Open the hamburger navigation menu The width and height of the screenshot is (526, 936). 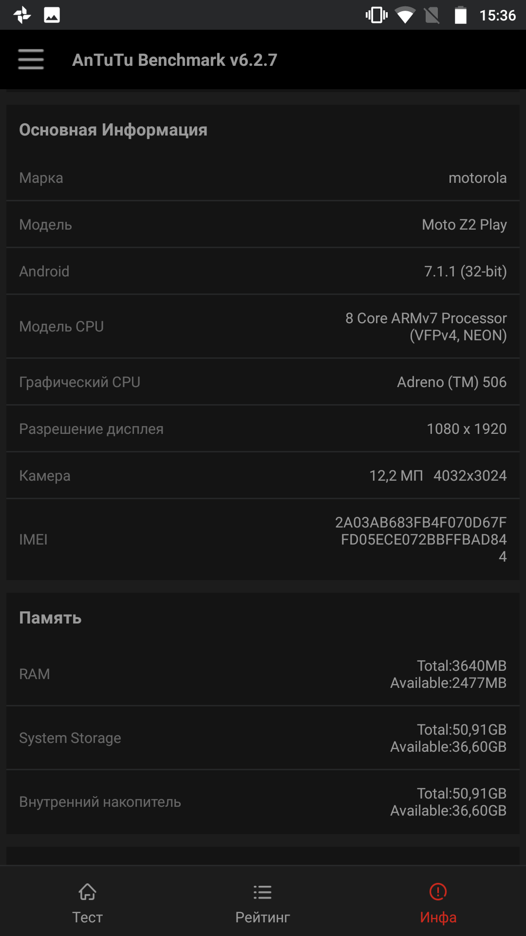point(31,59)
